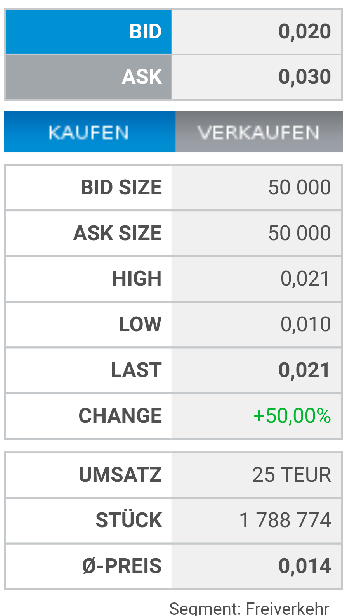Click the BID SIZE row label
This screenshot has width=347, height=616.
coord(121,187)
